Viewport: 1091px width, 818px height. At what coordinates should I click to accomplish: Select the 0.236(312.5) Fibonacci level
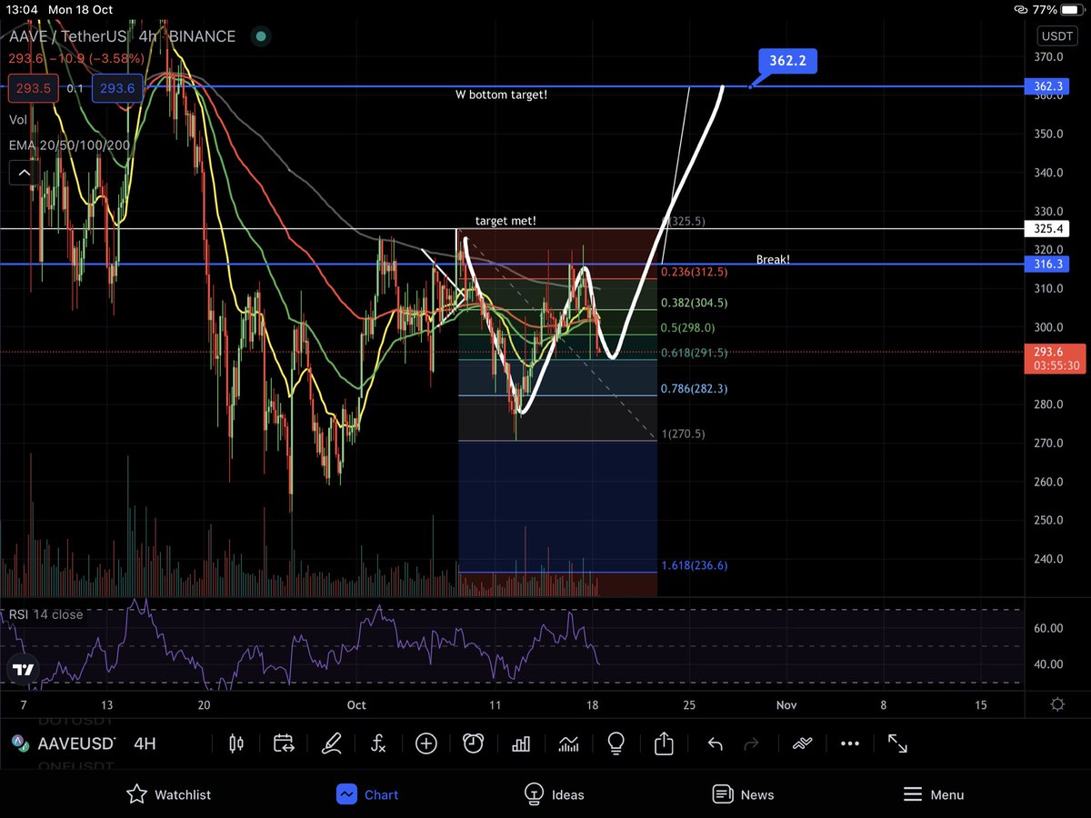(x=696, y=271)
